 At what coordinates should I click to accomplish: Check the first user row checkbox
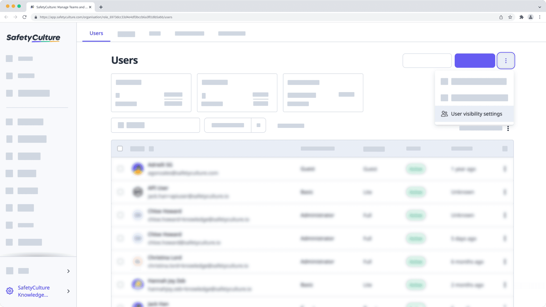120,169
